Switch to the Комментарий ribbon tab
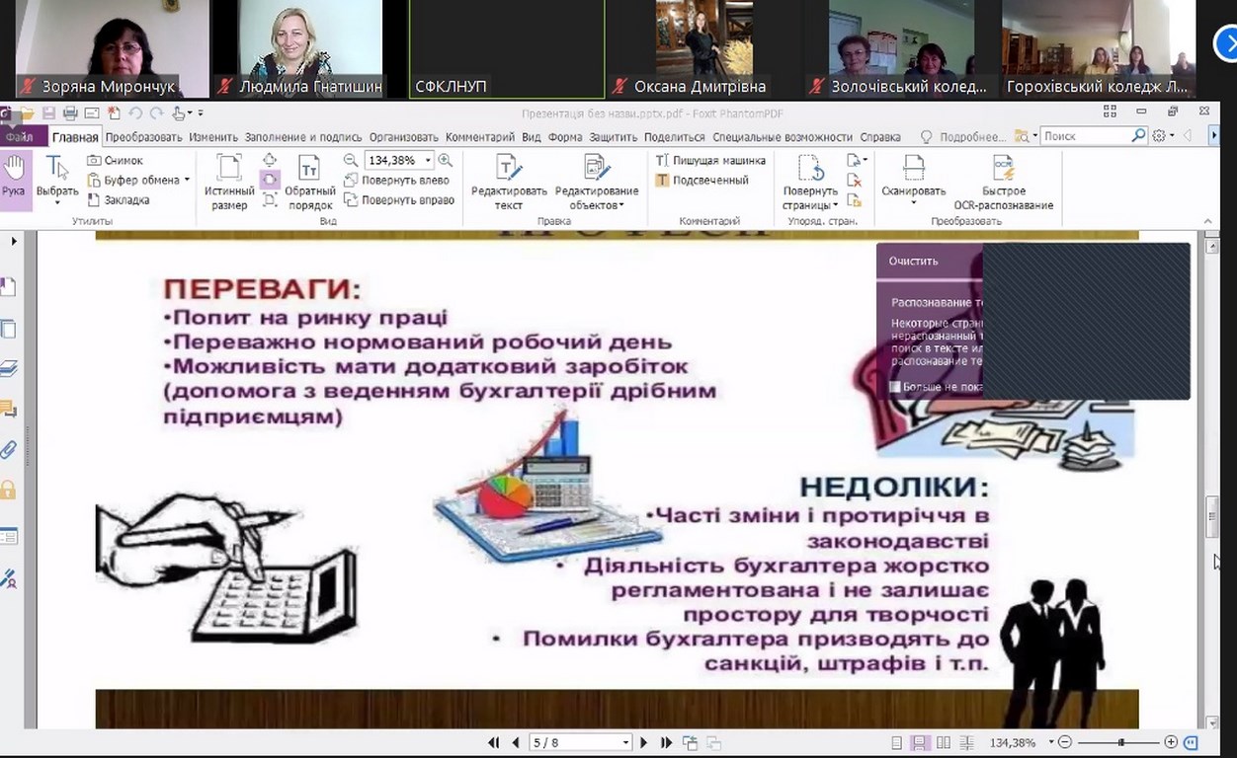The height and width of the screenshot is (758, 1237). click(x=479, y=137)
